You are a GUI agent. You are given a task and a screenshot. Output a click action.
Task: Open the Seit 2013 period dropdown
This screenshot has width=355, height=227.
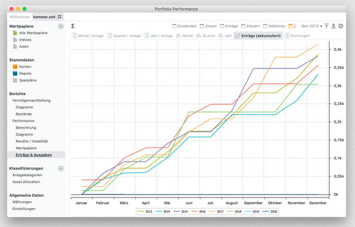pos(311,26)
